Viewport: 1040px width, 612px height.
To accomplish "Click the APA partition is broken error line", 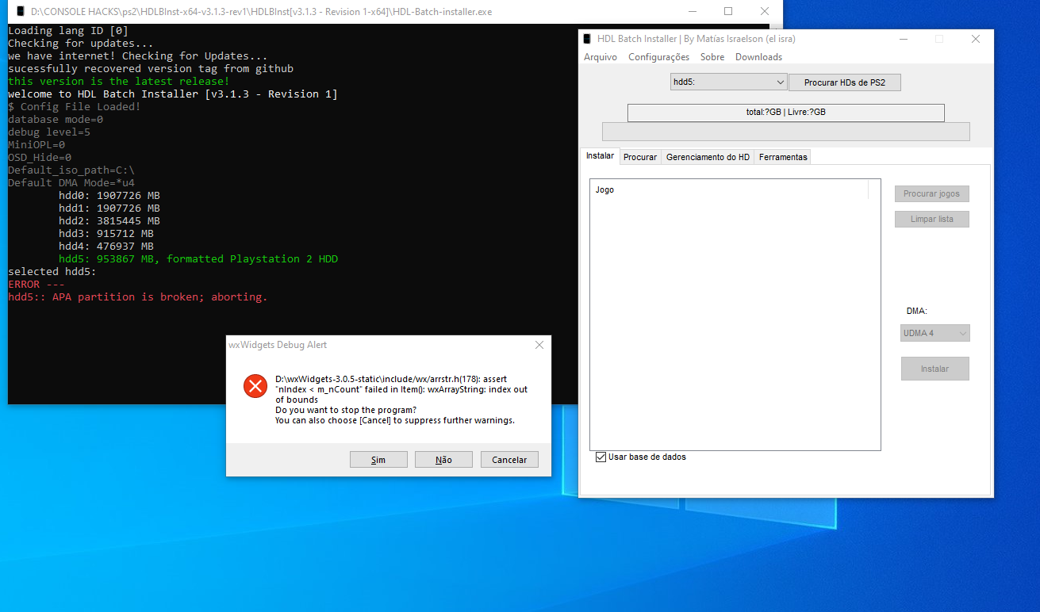I will click(x=138, y=297).
